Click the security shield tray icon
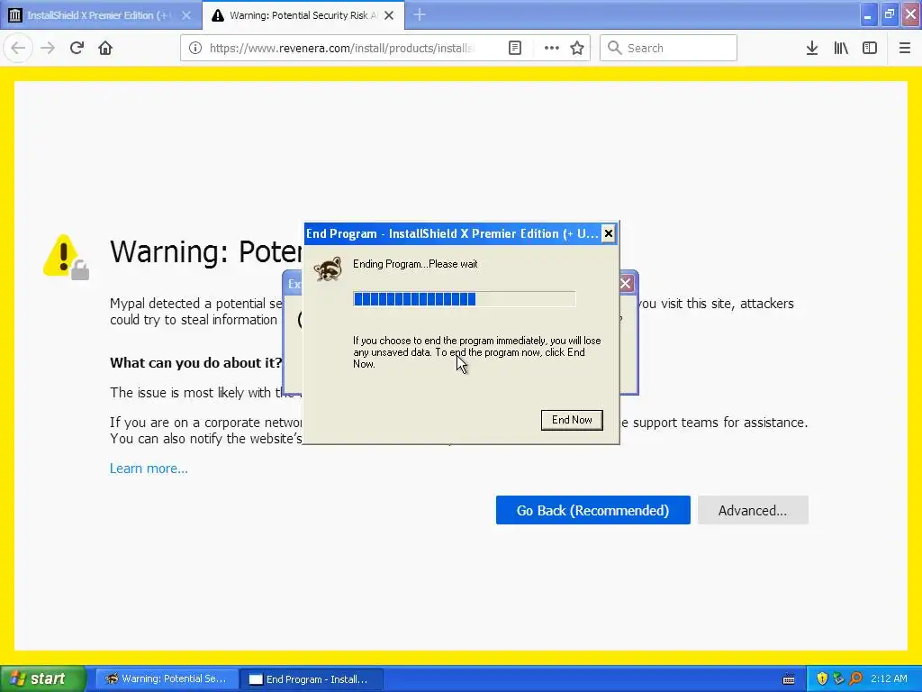Image resolution: width=922 pixels, height=692 pixels. 822,679
